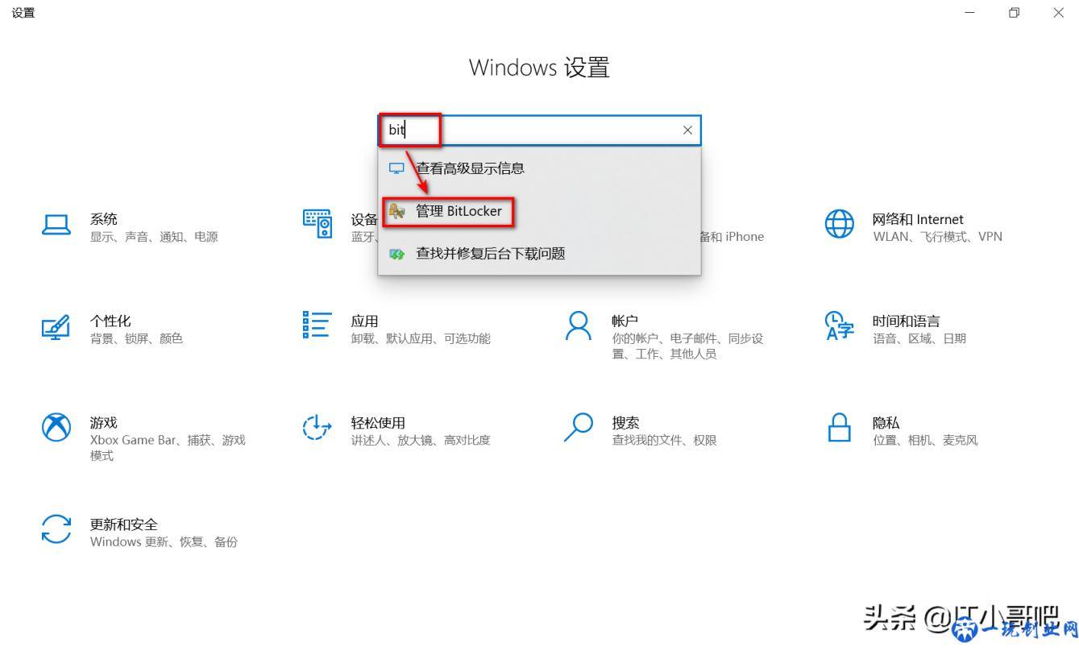Click the troubleshooter icon beside 查找并修复后台下载问题
The width and height of the screenshot is (1079, 651).
tap(396, 254)
